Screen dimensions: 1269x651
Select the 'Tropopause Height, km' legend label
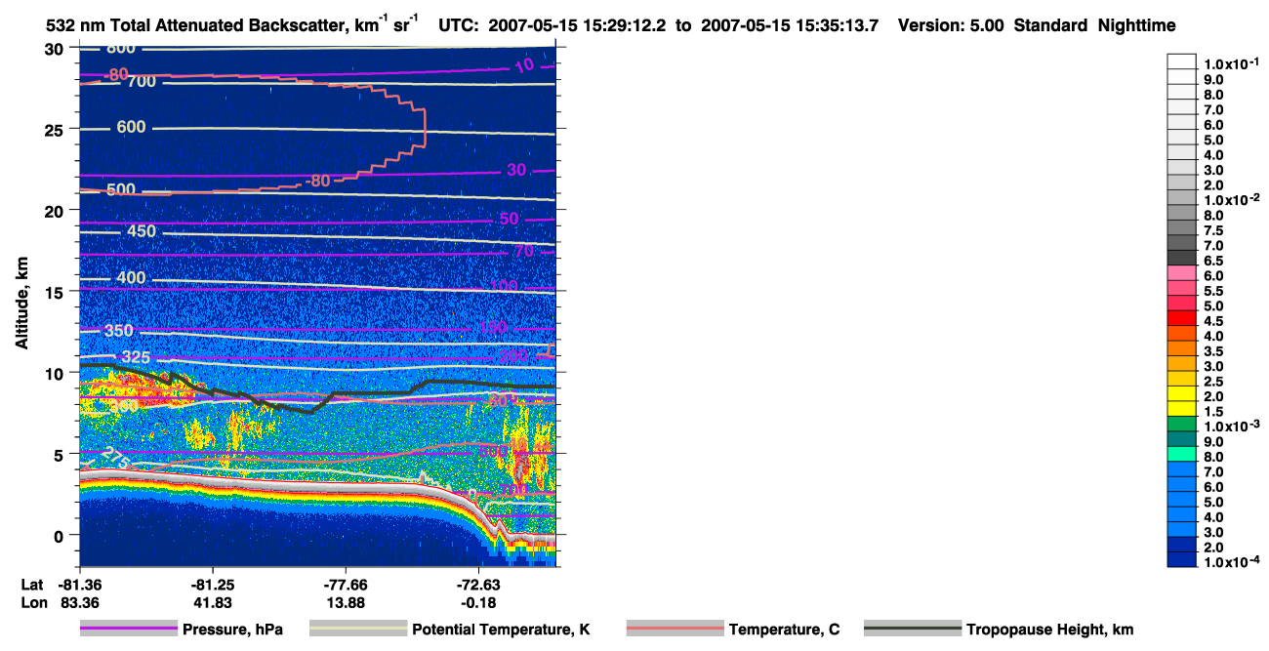pyautogui.click(x=1050, y=630)
